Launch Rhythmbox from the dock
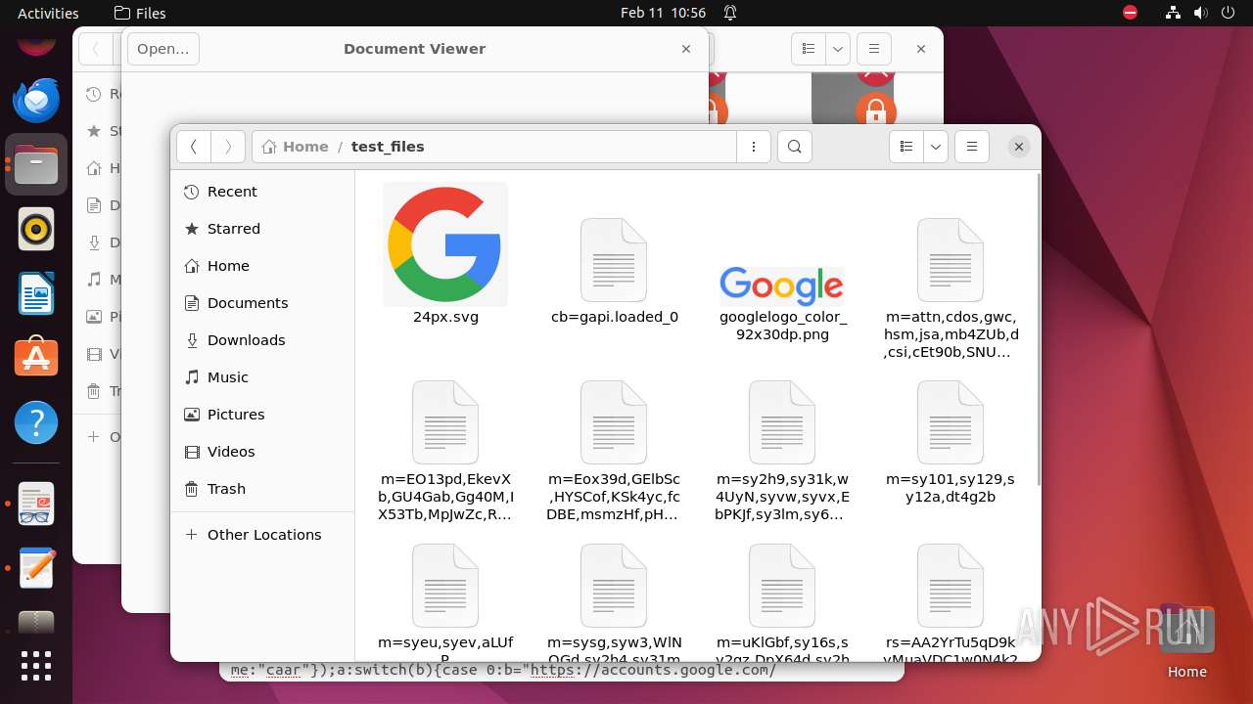This screenshot has height=704, width=1253. (x=36, y=230)
